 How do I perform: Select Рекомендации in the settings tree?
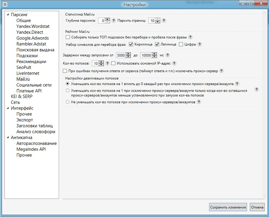click(x=31, y=61)
